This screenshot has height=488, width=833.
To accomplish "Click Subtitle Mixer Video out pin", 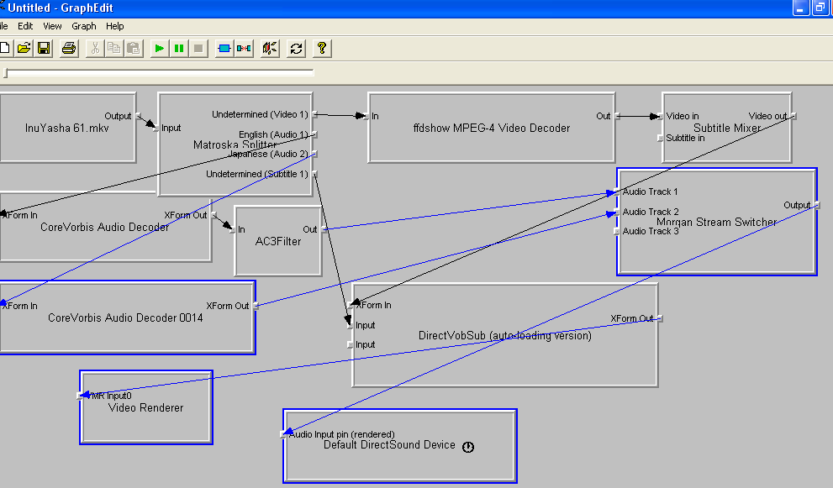I will click(793, 116).
